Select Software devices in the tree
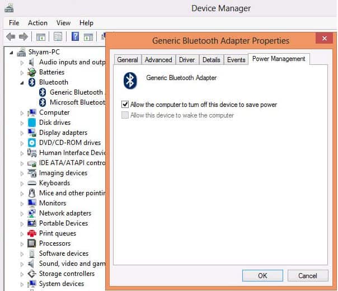 coord(64,254)
